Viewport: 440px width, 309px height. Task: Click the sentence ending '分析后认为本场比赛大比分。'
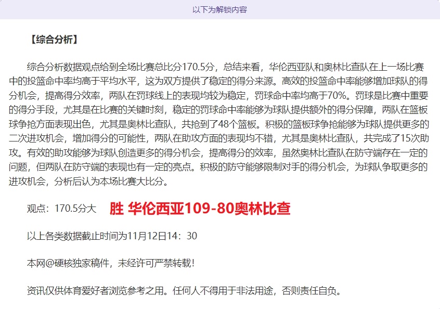(111, 182)
